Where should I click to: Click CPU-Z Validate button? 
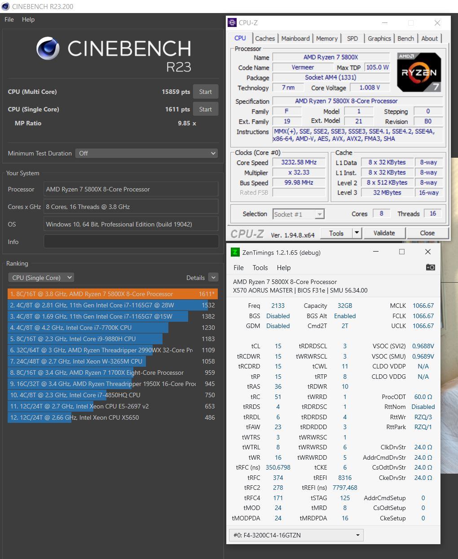(384, 233)
